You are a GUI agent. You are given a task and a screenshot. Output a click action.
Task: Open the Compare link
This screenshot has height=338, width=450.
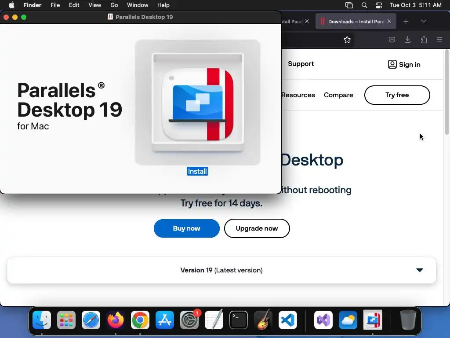coord(338,95)
